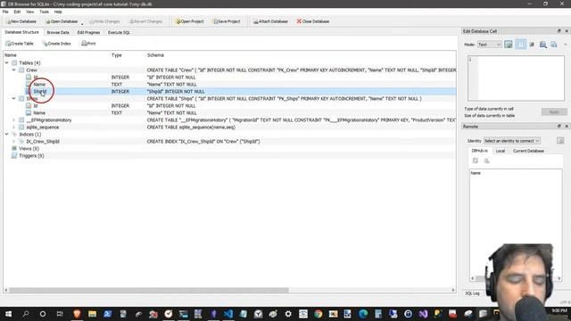Click the Print button in structure toolbar

click(x=88, y=44)
